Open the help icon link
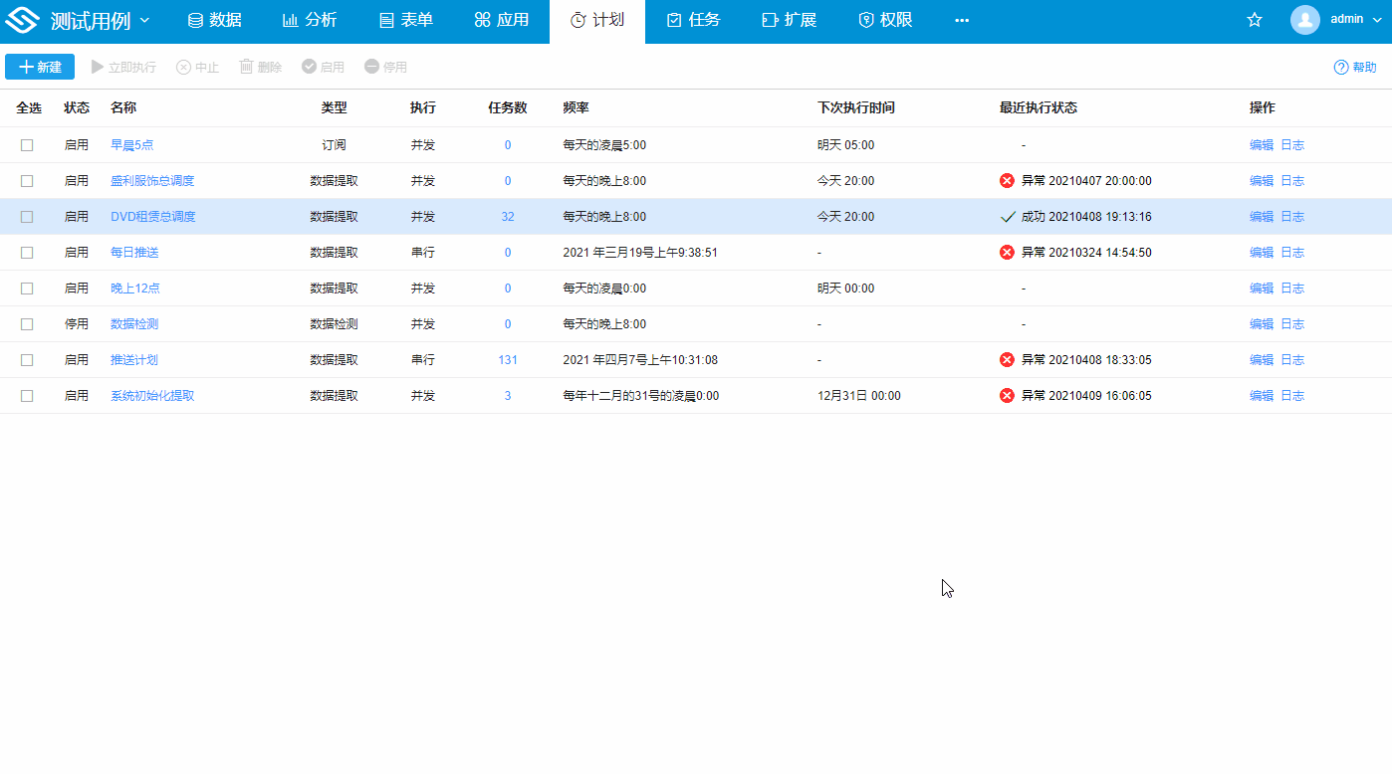Image resolution: width=1392 pixels, height=774 pixels. point(1341,68)
